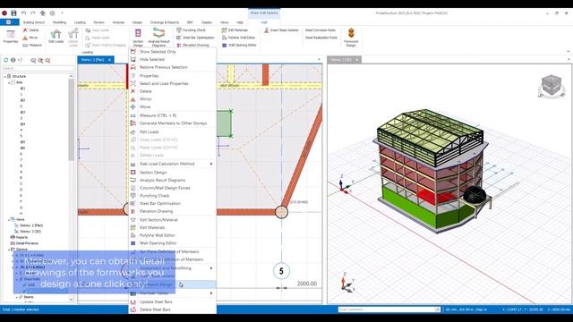The image size is (573, 322).
Task: Choose Show Selected Only in context menu
Action: click(172, 52)
